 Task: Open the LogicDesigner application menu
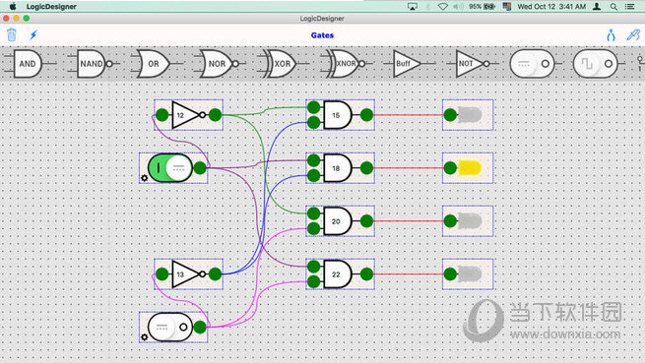(x=51, y=7)
